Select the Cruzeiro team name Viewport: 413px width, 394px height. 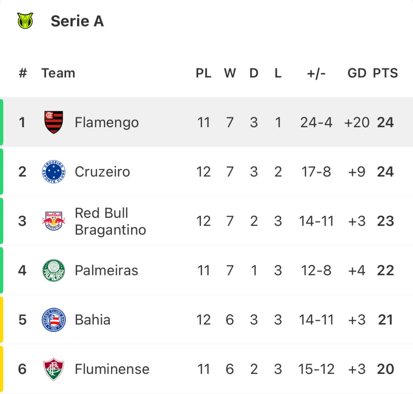(x=102, y=172)
